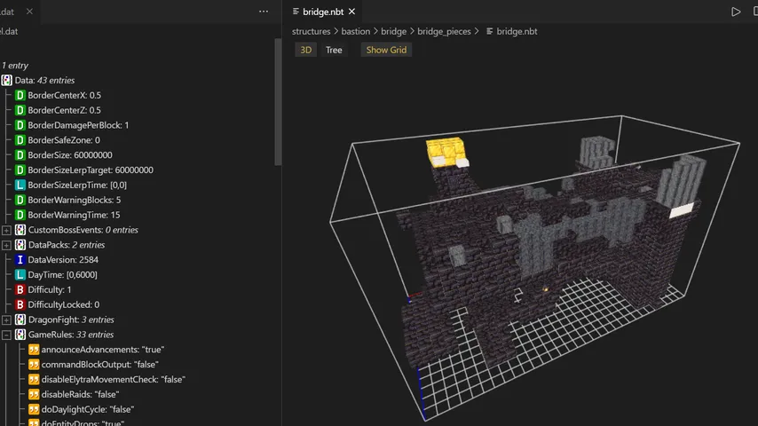
Task: Click the string tag icon for announceAdvancements
Action: [34, 350]
